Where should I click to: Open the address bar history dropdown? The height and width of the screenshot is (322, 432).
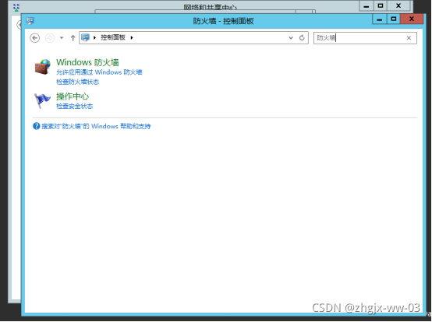point(291,38)
